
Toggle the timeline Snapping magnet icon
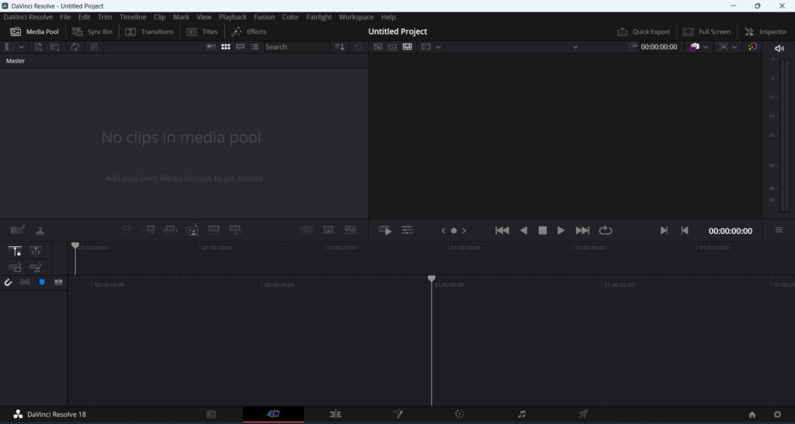click(9, 282)
